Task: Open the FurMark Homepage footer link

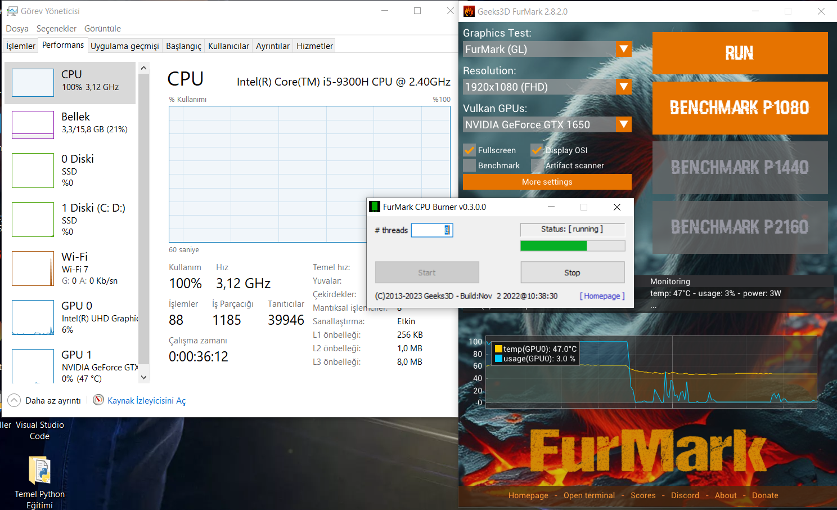Action: [x=528, y=495]
